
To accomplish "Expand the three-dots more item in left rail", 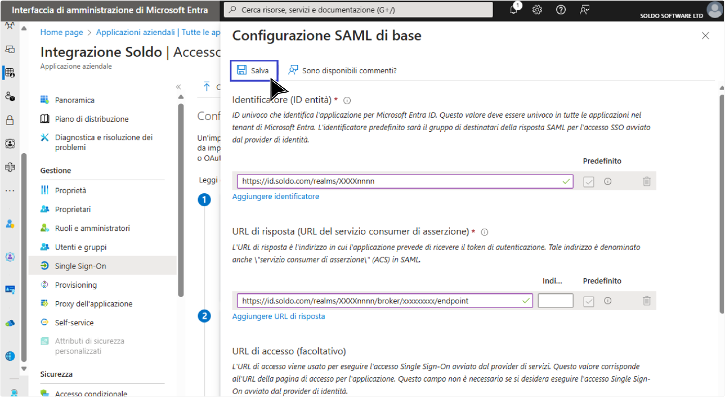I will [x=10, y=191].
